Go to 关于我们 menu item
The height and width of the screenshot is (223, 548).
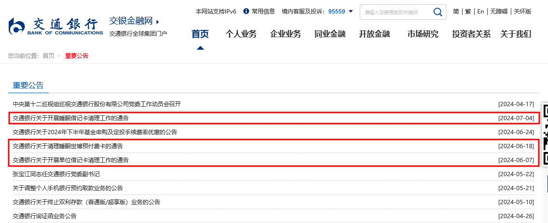coord(516,34)
